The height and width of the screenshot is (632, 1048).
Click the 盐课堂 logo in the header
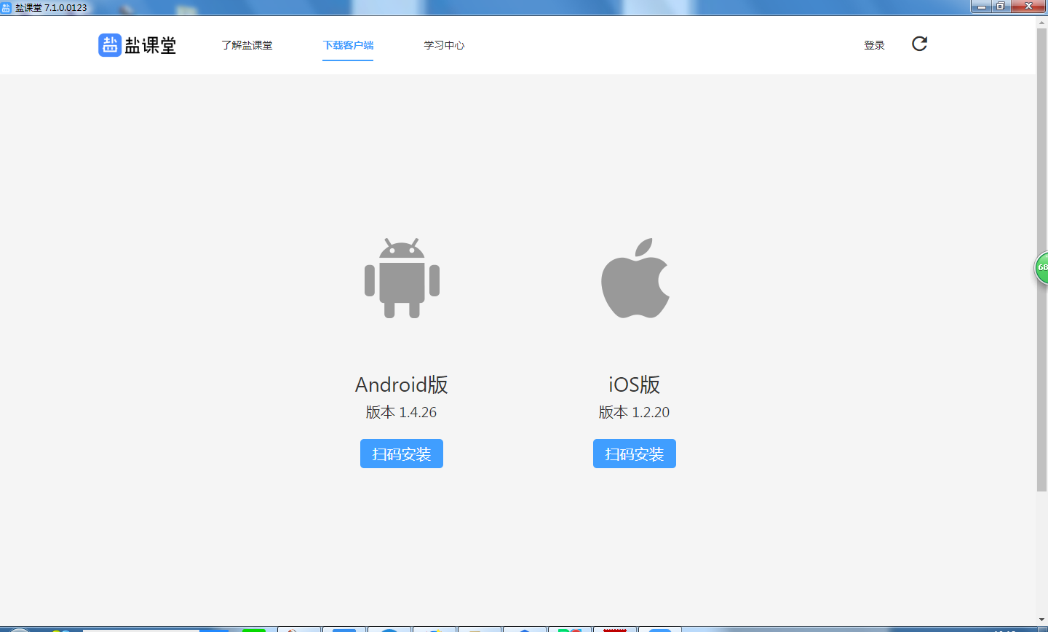point(138,45)
